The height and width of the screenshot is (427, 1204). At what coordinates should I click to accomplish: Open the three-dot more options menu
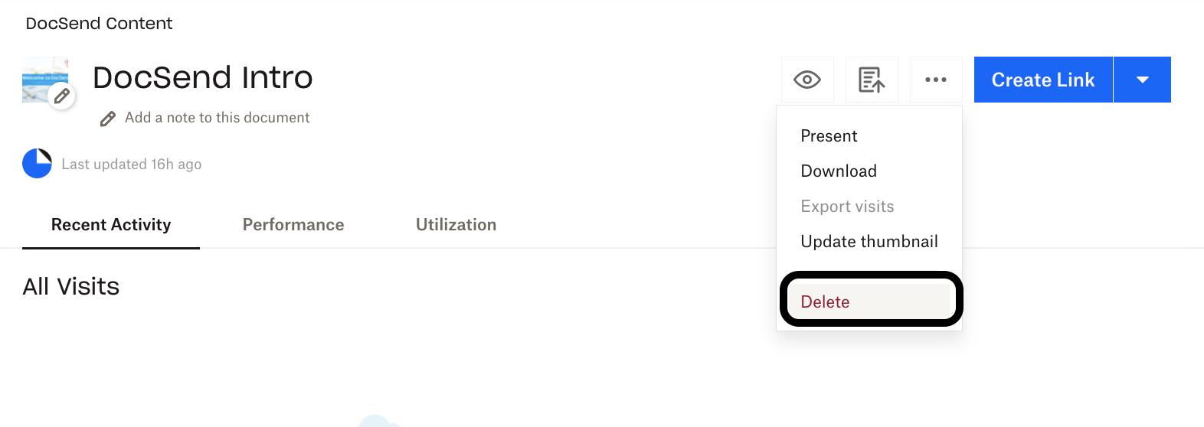936,80
